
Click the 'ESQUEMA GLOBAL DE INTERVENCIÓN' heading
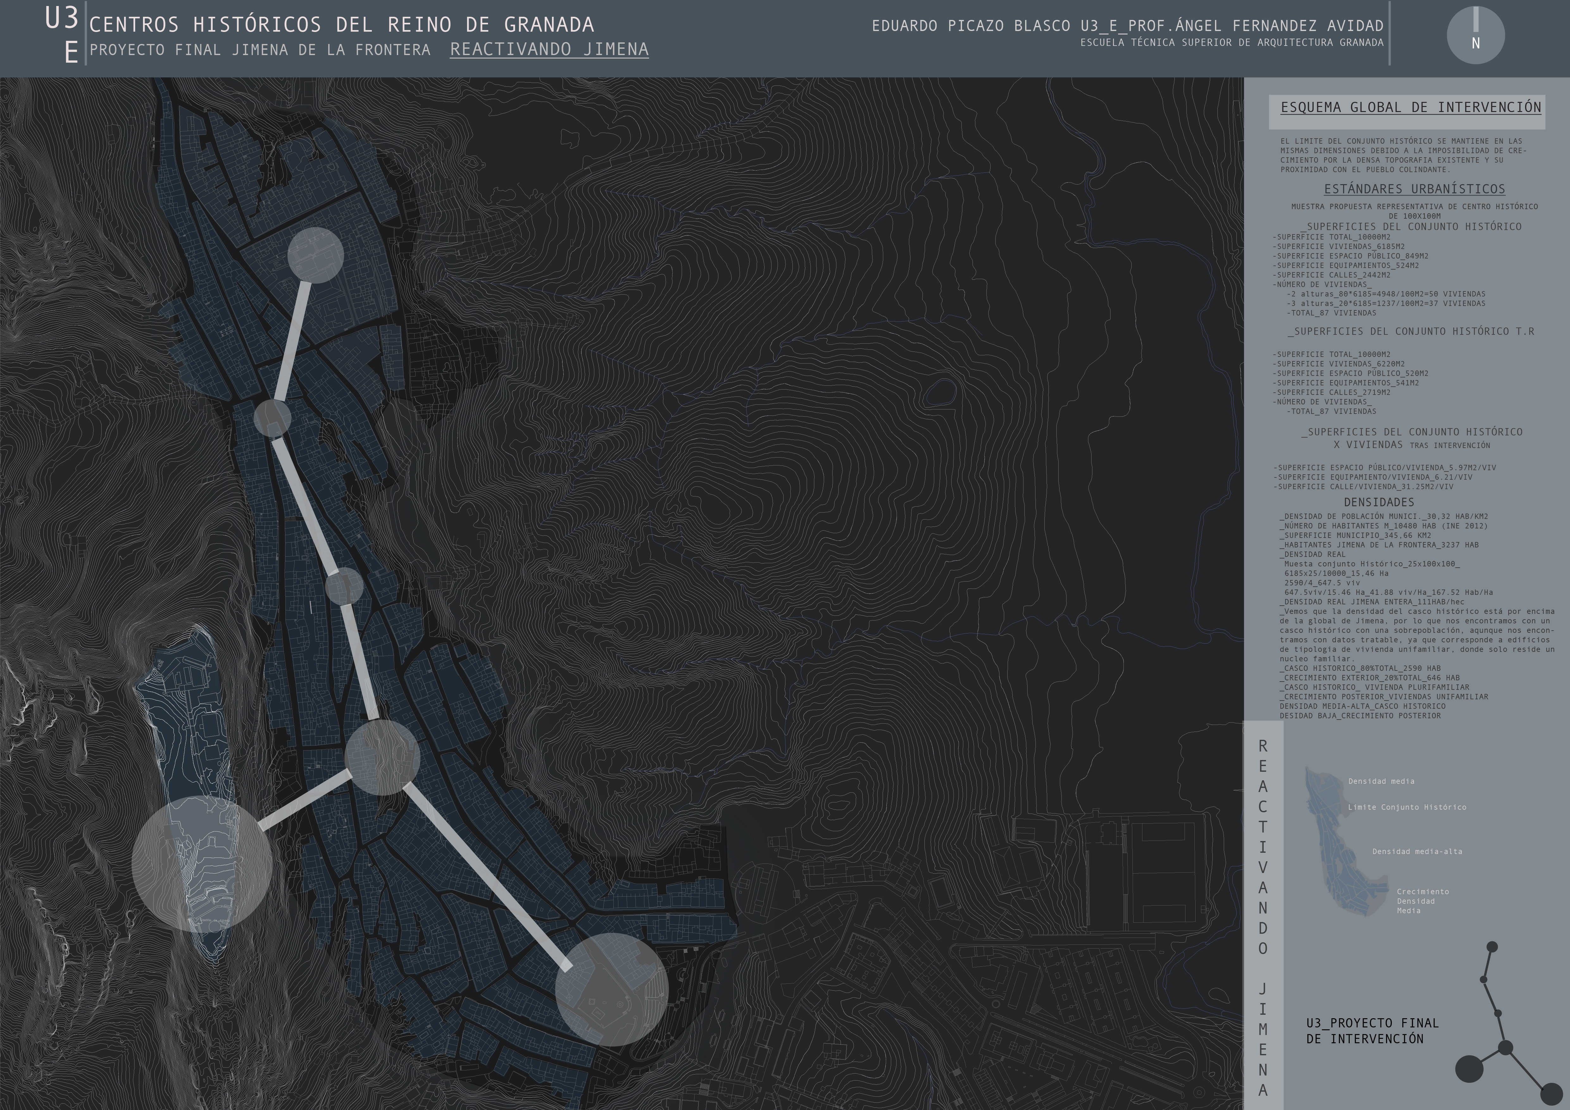coord(1411,107)
